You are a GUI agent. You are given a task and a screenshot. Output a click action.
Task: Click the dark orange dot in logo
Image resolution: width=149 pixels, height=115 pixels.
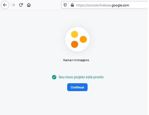(75, 44)
